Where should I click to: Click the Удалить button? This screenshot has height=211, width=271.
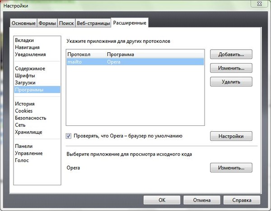[x=231, y=82]
